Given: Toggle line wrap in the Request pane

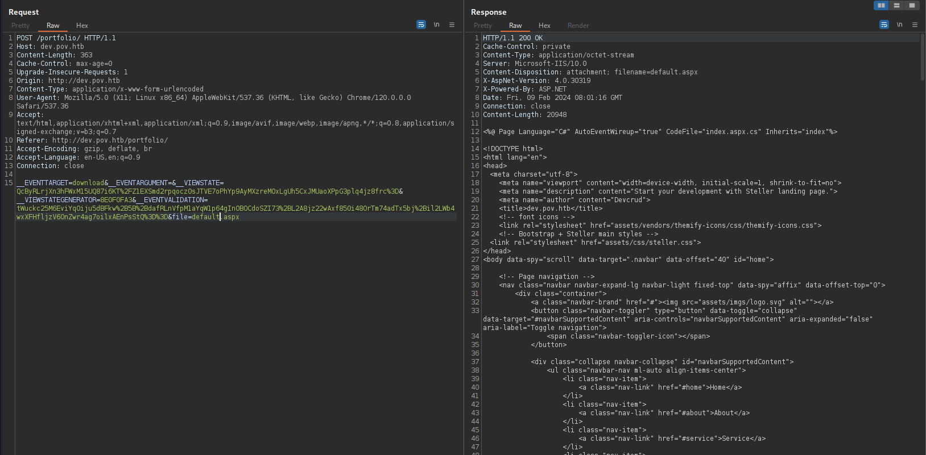Looking at the screenshot, I should point(421,24).
